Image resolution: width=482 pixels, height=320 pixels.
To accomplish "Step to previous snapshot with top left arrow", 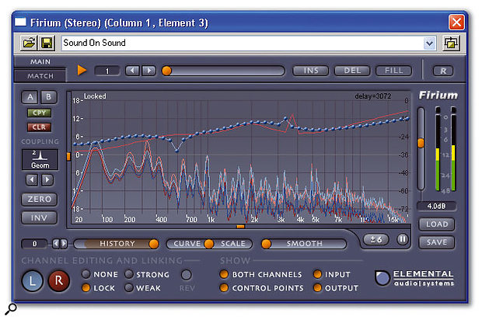I will 132,71.
